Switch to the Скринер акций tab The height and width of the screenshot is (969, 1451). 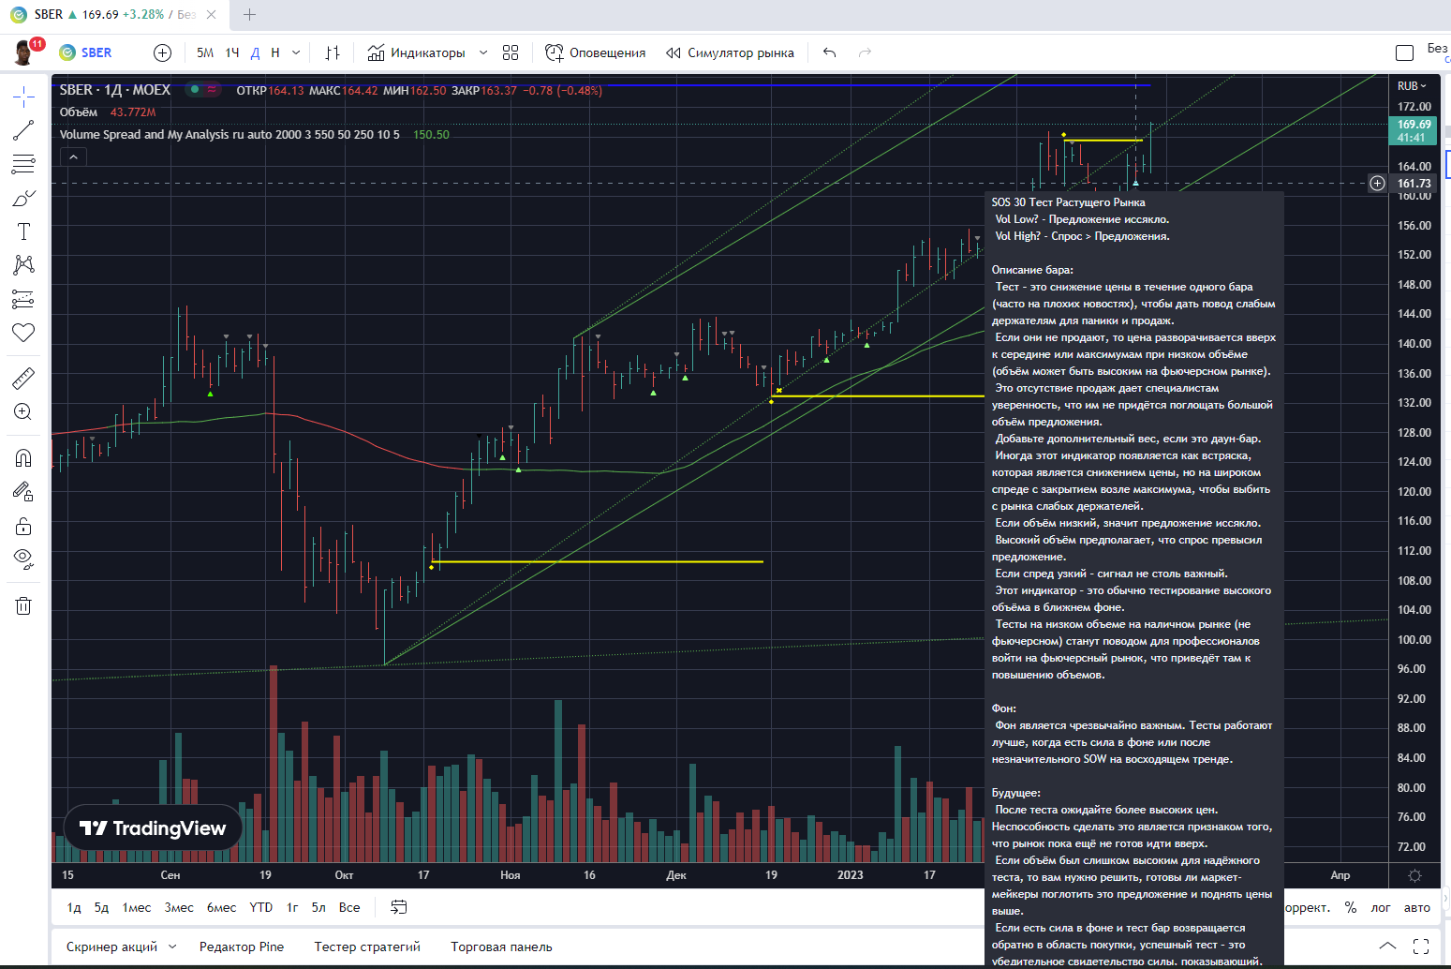click(x=111, y=947)
